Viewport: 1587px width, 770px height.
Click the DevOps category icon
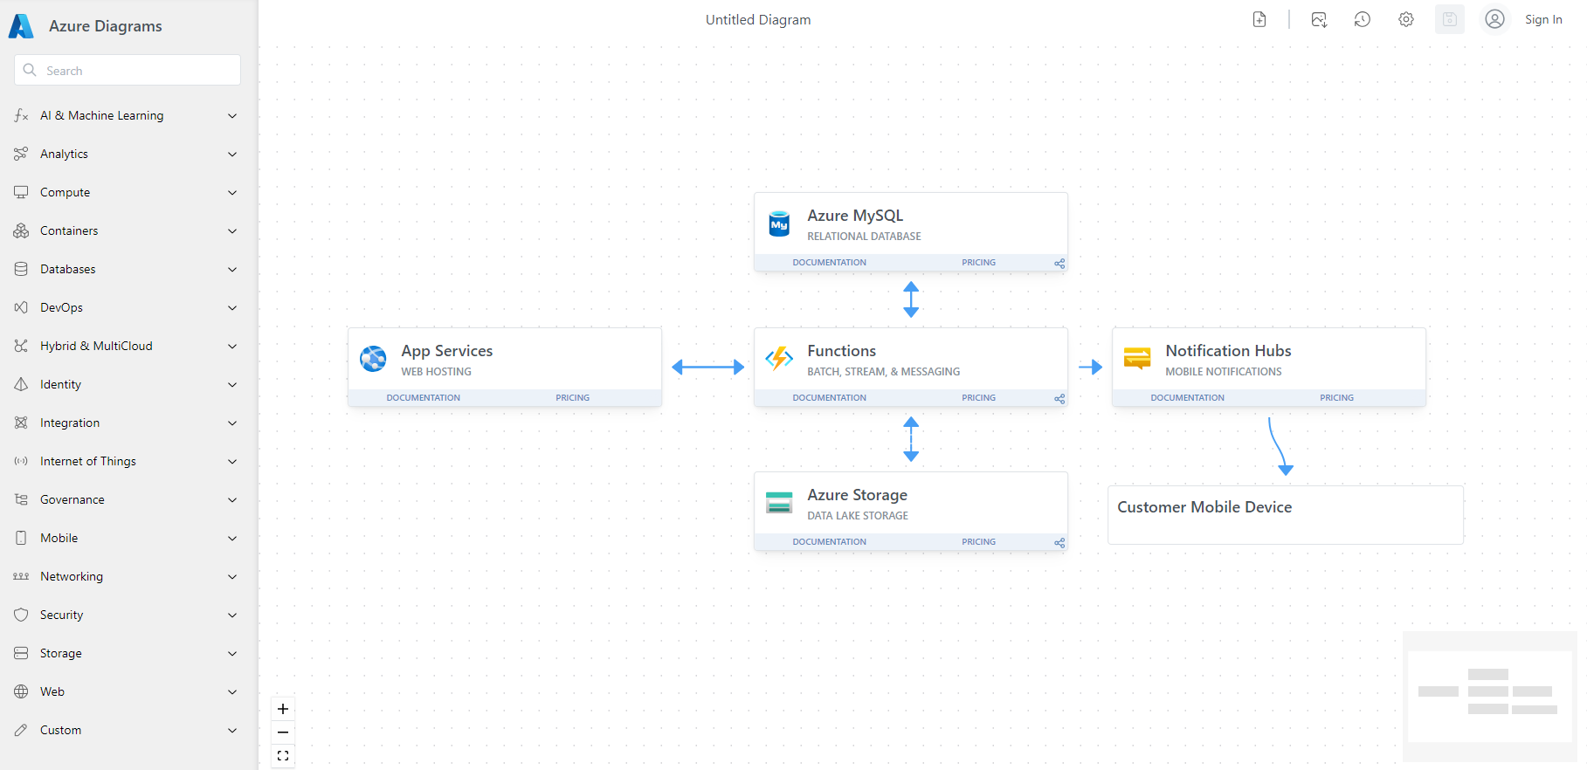pos(21,307)
